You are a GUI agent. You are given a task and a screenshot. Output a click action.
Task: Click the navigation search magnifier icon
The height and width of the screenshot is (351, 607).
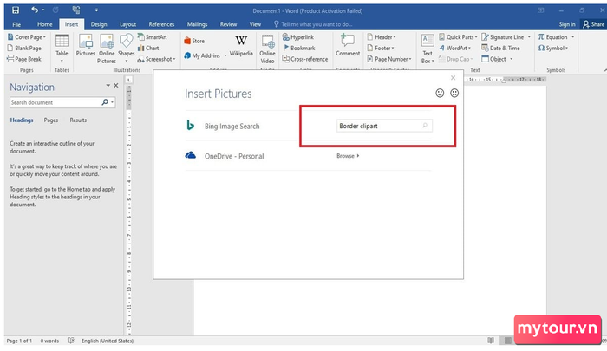105,102
